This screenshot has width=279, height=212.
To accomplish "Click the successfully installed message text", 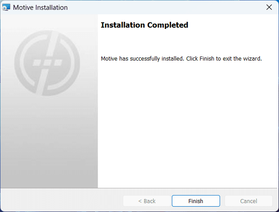I will click(x=181, y=58).
